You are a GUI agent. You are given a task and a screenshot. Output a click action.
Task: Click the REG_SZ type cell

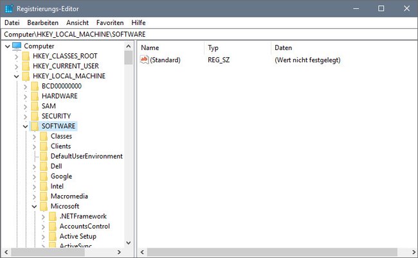click(x=219, y=60)
